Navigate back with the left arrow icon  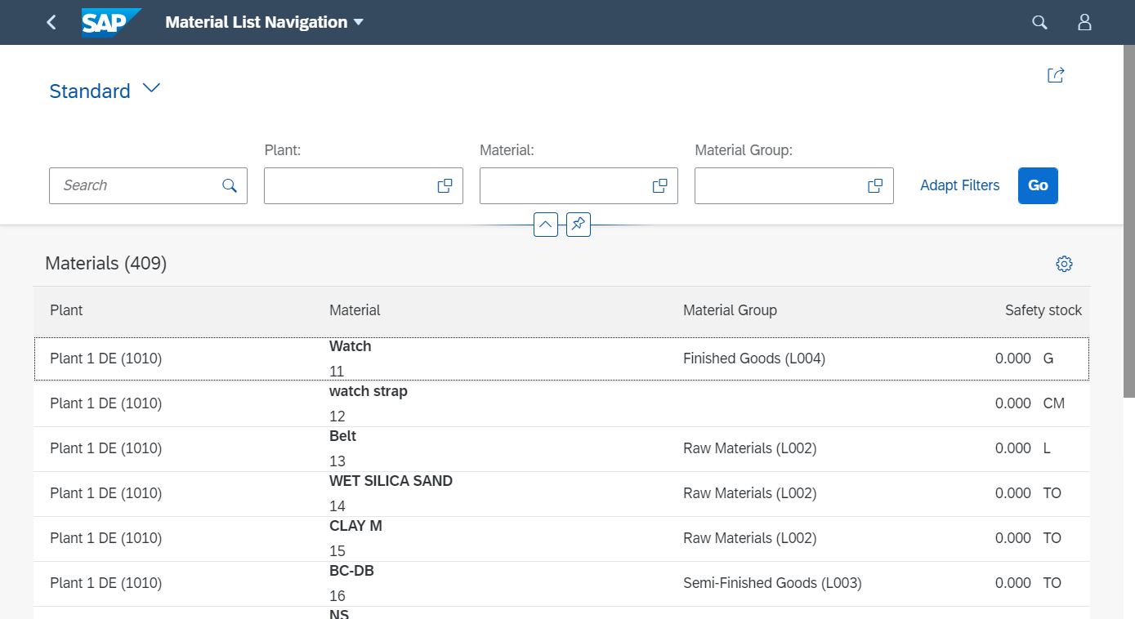click(x=51, y=22)
